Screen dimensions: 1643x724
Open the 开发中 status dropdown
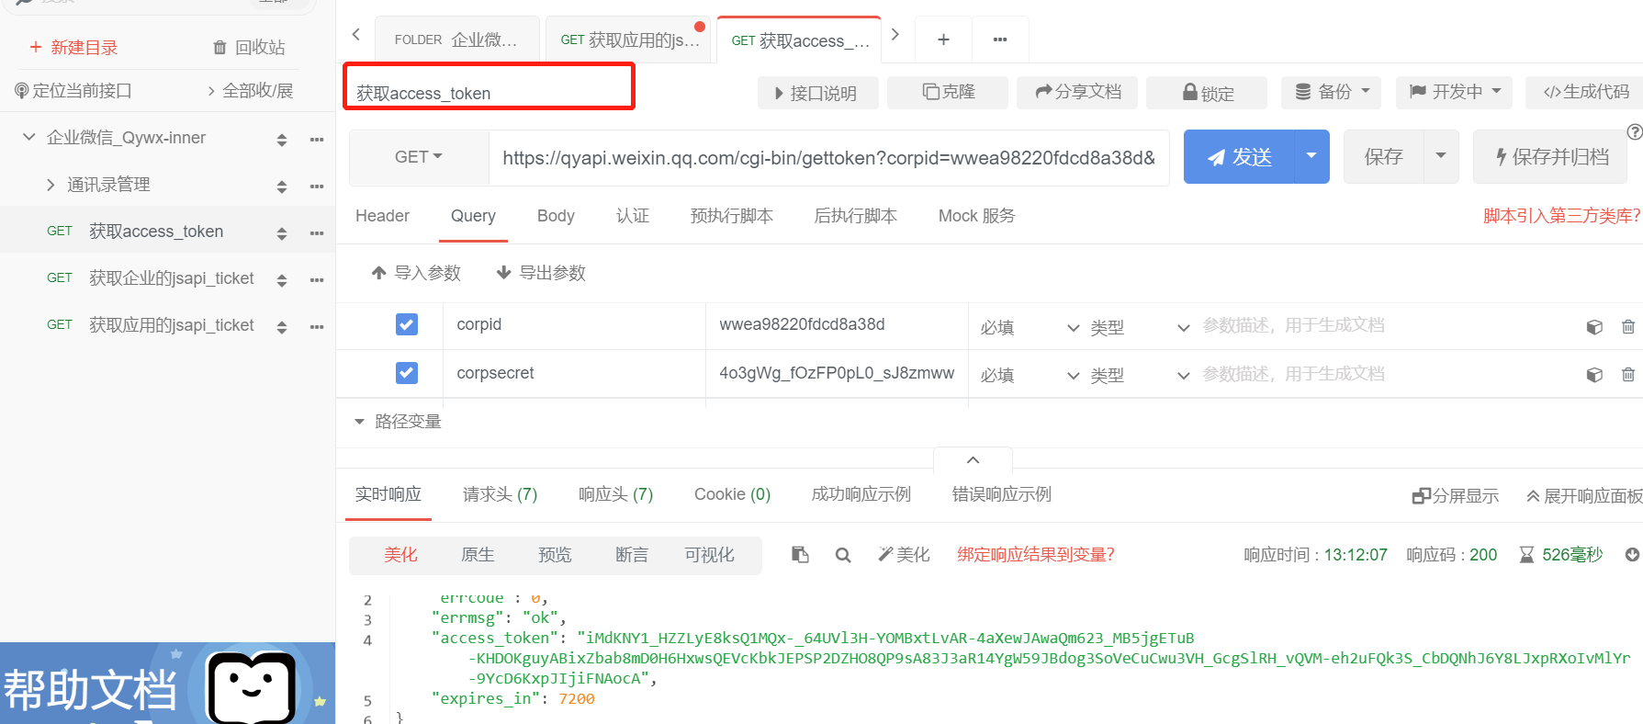[x=1456, y=92]
